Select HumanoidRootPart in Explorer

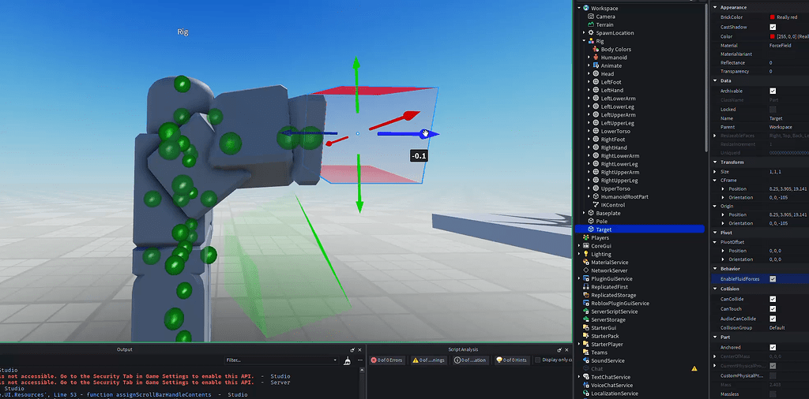point(624,196)
